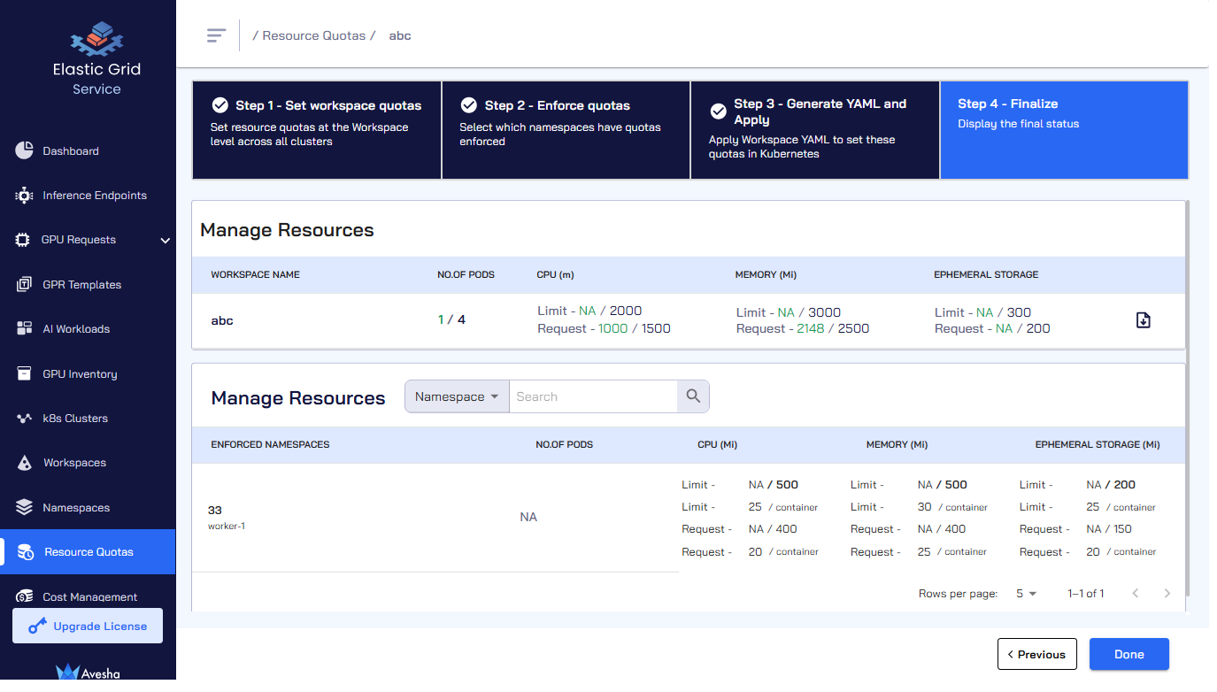Click the Dashboard pie chart icon
1217x692 pixels.
pyautogui.click(x=24, y=150)
